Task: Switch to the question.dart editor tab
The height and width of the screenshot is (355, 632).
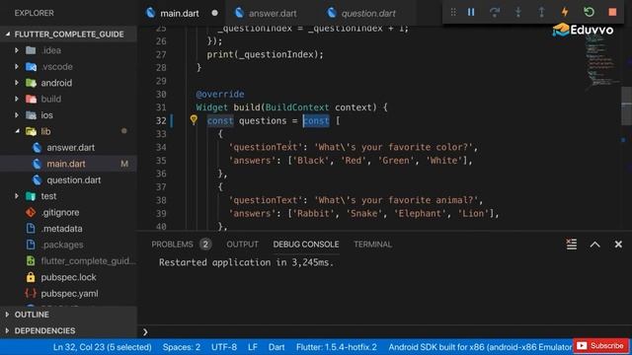Action: [368, 13]
